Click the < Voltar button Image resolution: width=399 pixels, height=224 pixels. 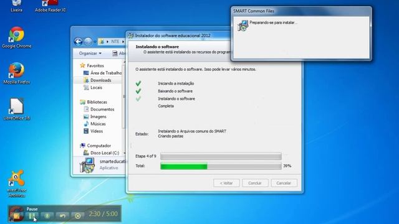click(x=226, y=183)
